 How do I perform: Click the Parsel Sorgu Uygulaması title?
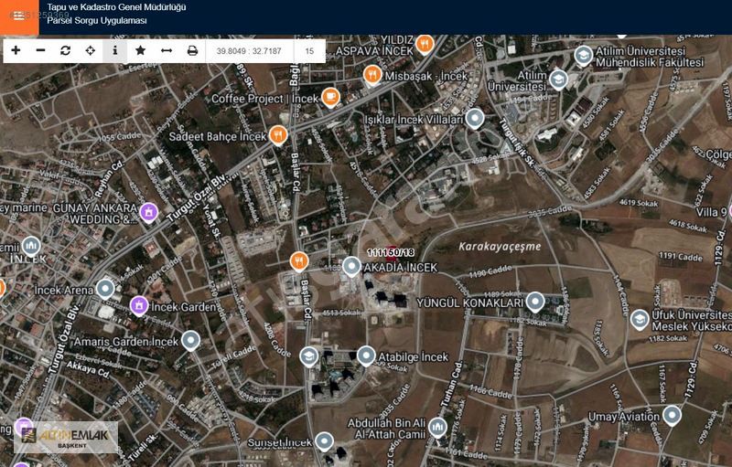(x=97, y=21)
